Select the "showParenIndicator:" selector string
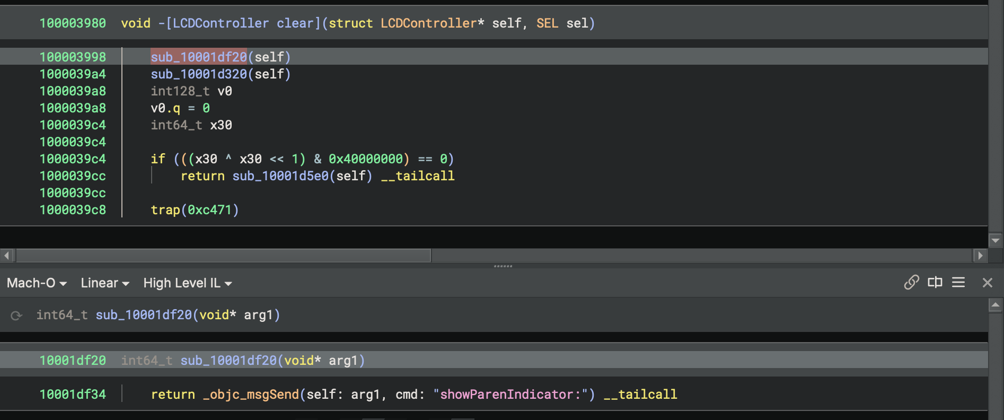 click(514, 395)
